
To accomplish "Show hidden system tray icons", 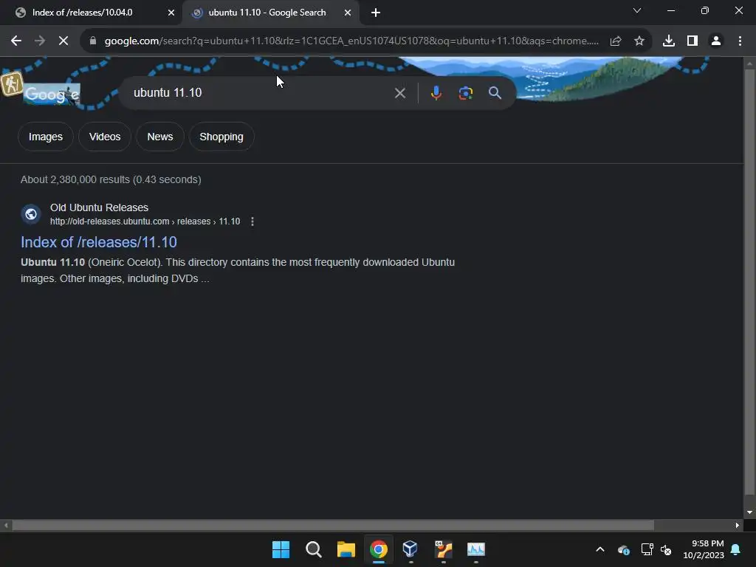I will coord(599,549).
